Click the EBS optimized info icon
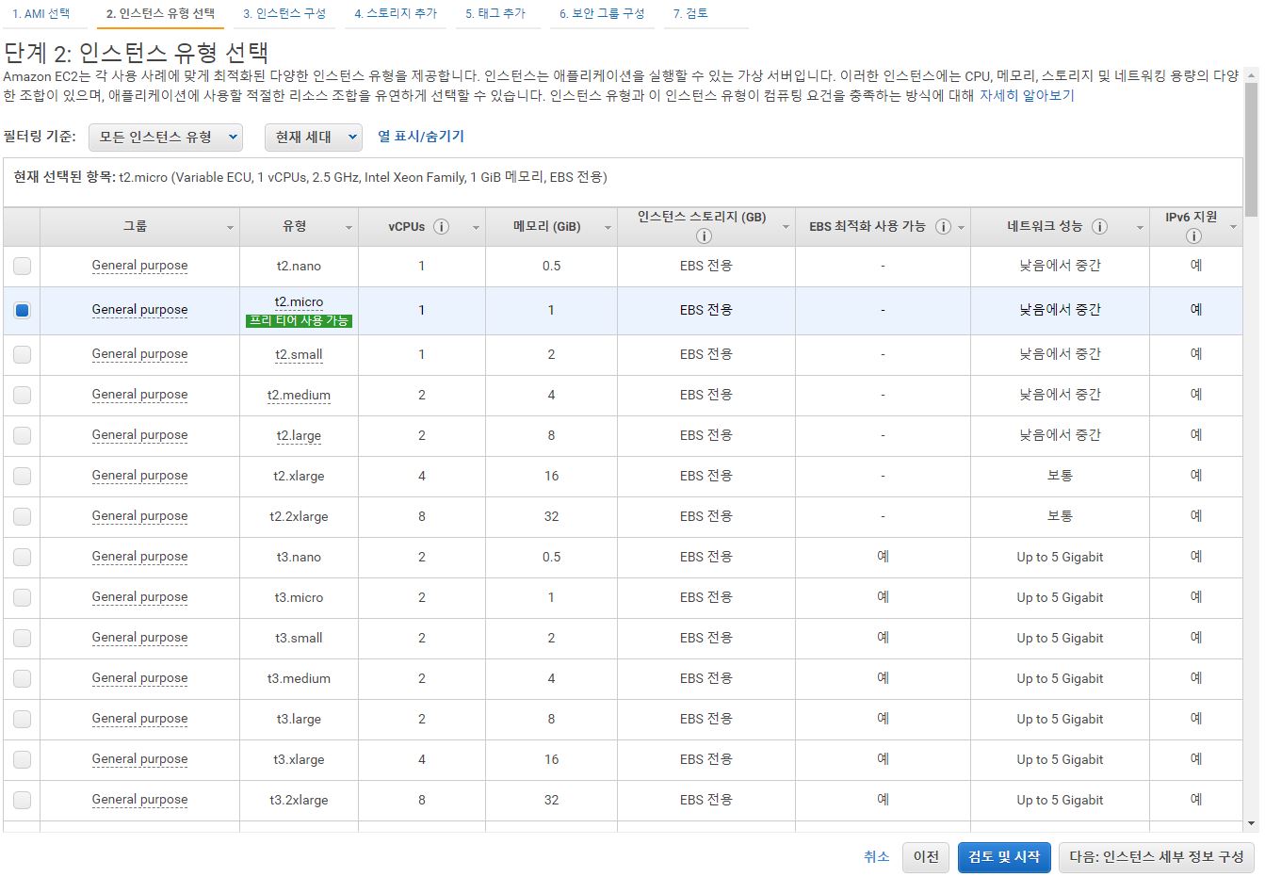The width and height of the screenshot is (1265, 877). 943,227
